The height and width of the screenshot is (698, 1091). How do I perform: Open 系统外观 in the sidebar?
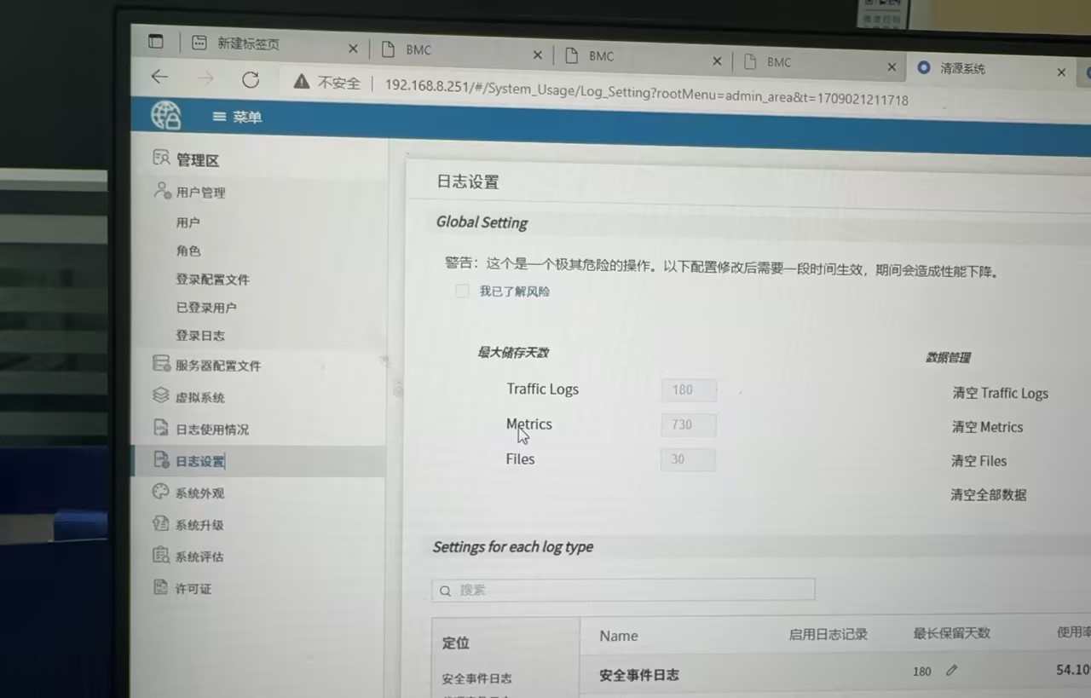pyautogui.click(x=199, y=493)
